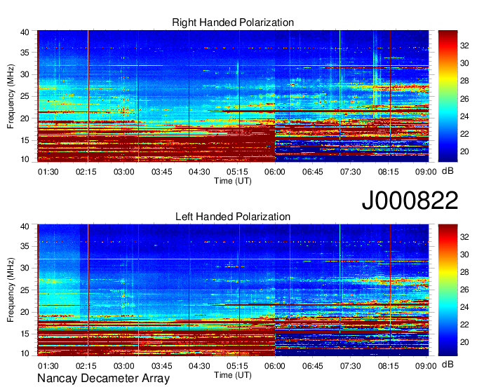477x387 pixels.
Task: Click 03:45 tick on the upper time axis
Action: point(161,172)
